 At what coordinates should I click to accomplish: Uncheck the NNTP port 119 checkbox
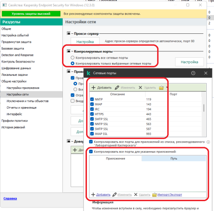click(x=92, y=99)
